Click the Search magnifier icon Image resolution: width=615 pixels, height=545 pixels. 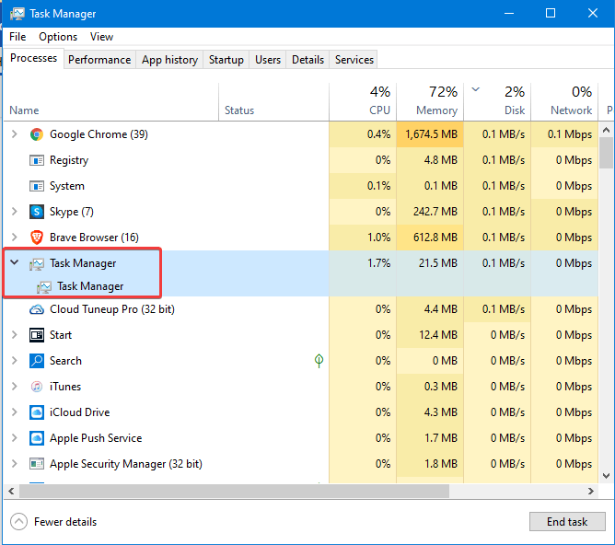click(x=37, y=361)
